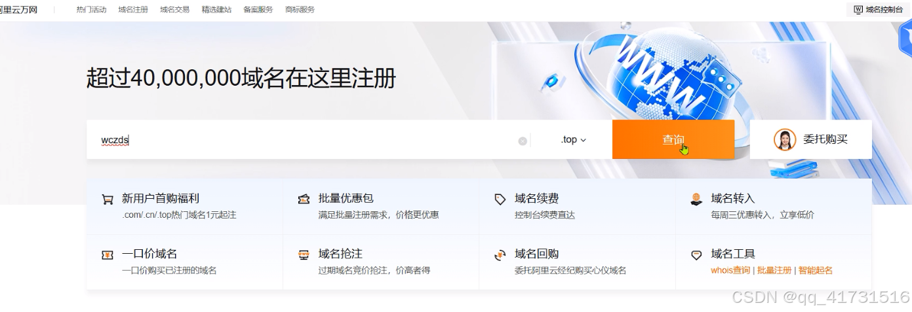This screenshot has height=312, width=912.
Task: Open 域名转入 link
Action: (733, 198)
